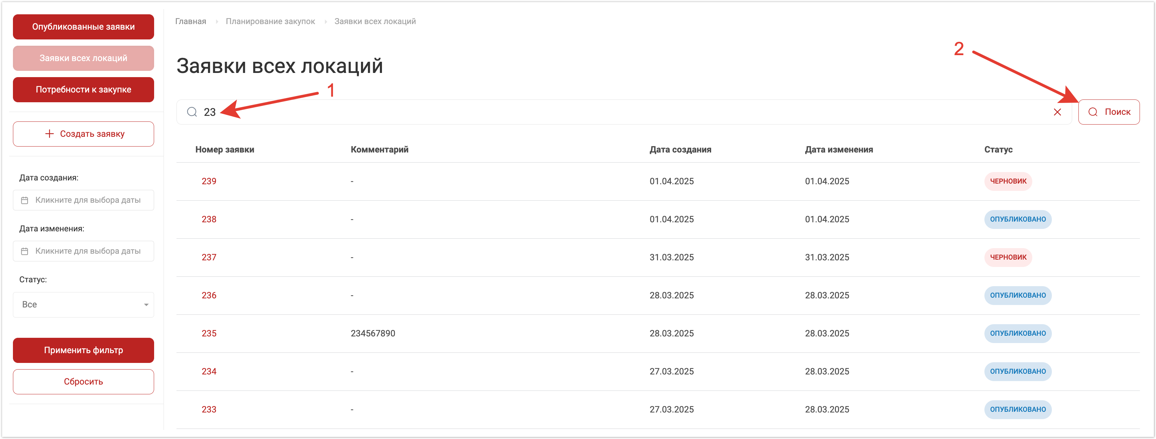Switch to Потребности к закупке
1156x439 pixels.
[84, 90]
